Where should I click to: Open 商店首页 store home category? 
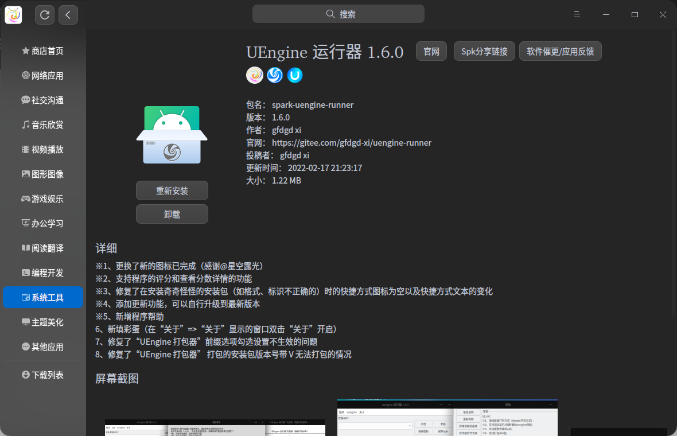pos(43,51)
